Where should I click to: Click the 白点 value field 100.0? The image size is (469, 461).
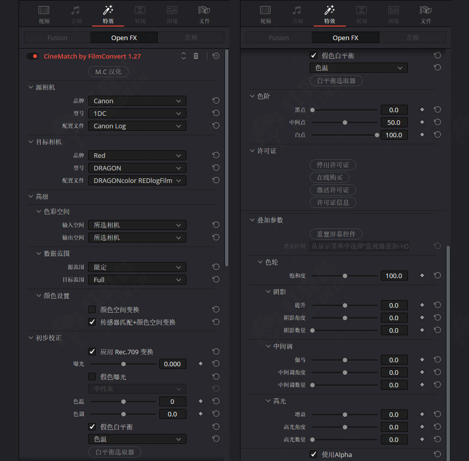pos(394,135)
